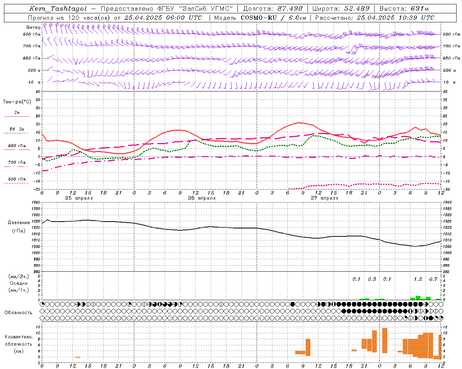Viewport: 462px width, 369px height.
Task: Select the 'Широта: 52.489' header value
Action: coord(341,9)
